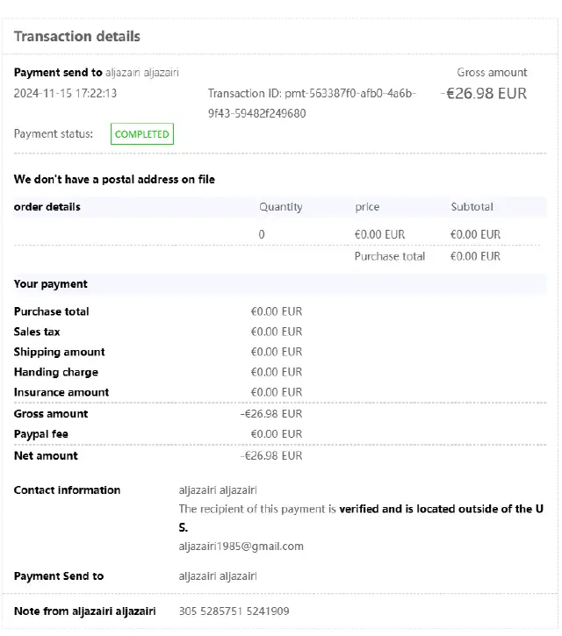Click the name next to Payment Send to

tap(218, 576)
